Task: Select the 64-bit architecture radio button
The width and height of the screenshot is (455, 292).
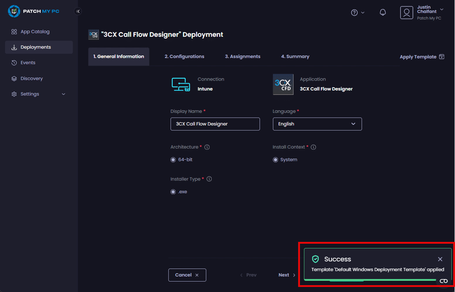Action: (x=173, y=160)
